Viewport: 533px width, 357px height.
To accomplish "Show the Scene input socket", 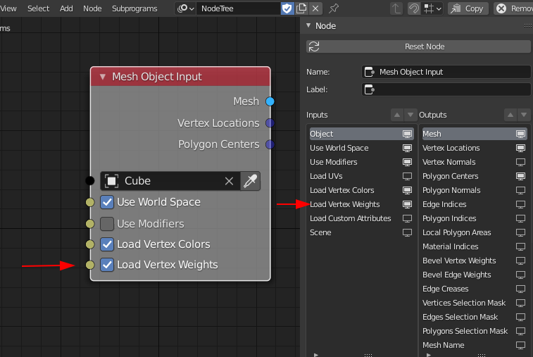I will [x=407, y=232].
